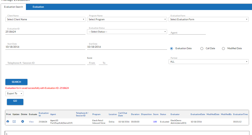Click the Evaluated status cell
Image resolution: width=252 pixels, height=135 pixels.
[x=164, y=122]
